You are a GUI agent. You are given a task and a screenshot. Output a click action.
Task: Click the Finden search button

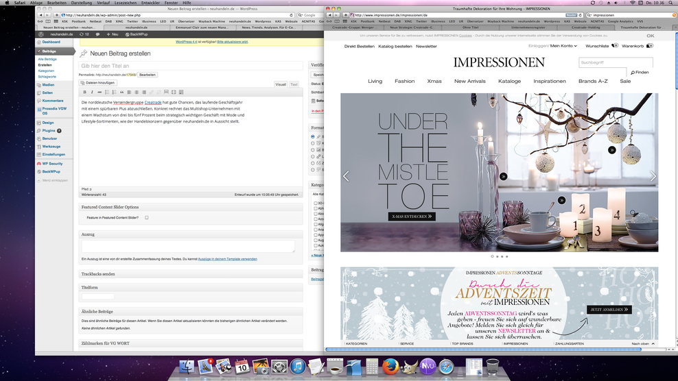coord(640,72)
